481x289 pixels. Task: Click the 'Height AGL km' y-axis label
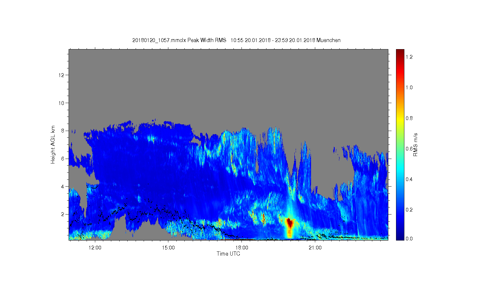click(53, 144)
